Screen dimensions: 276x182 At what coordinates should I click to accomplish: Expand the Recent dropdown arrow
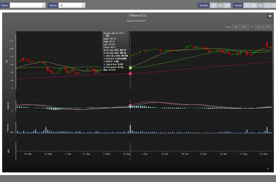83,5
